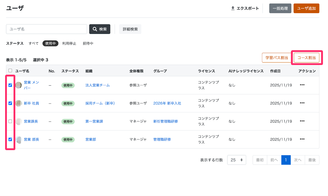
Task: Click avatar of 営業 部長
Action: 18,139
